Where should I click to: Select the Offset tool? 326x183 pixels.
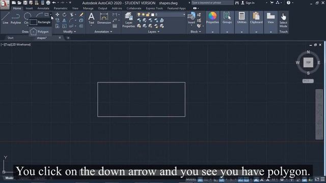click(81, 26)
